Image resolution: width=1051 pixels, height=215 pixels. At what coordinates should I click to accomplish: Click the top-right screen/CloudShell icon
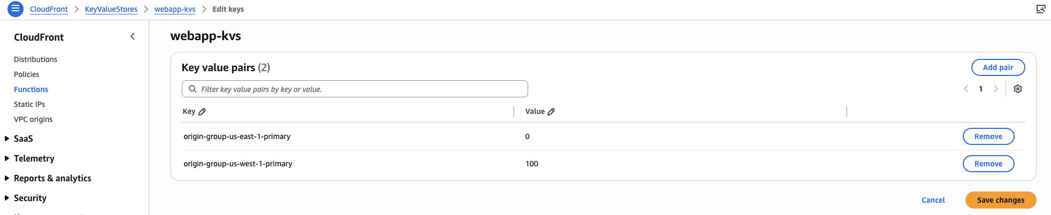(x=1040, y=9)
